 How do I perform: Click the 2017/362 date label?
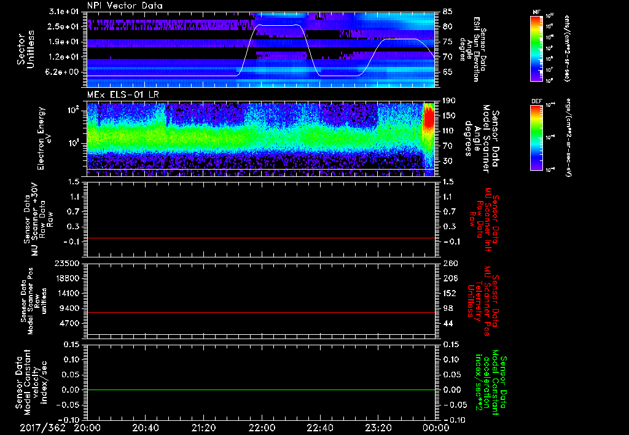(x=41, y=427)
